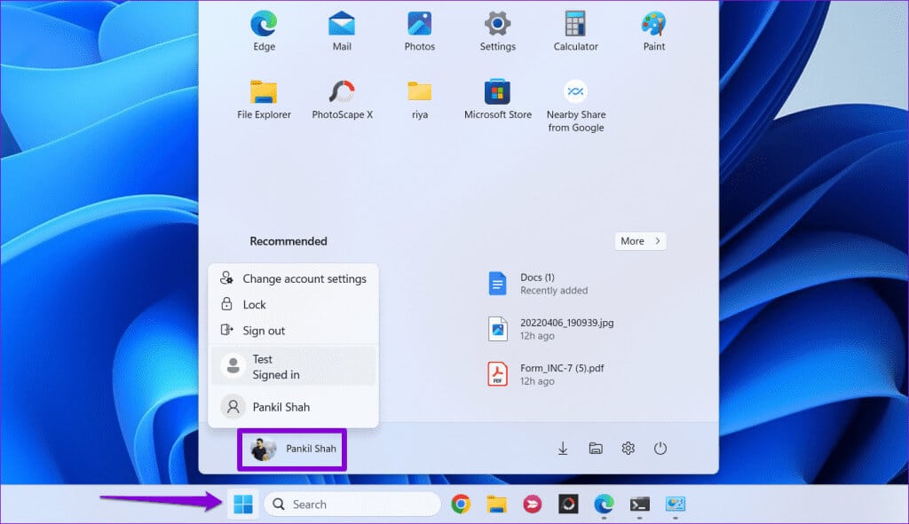
Task: Open the riya folder
Action: point(419,99)
